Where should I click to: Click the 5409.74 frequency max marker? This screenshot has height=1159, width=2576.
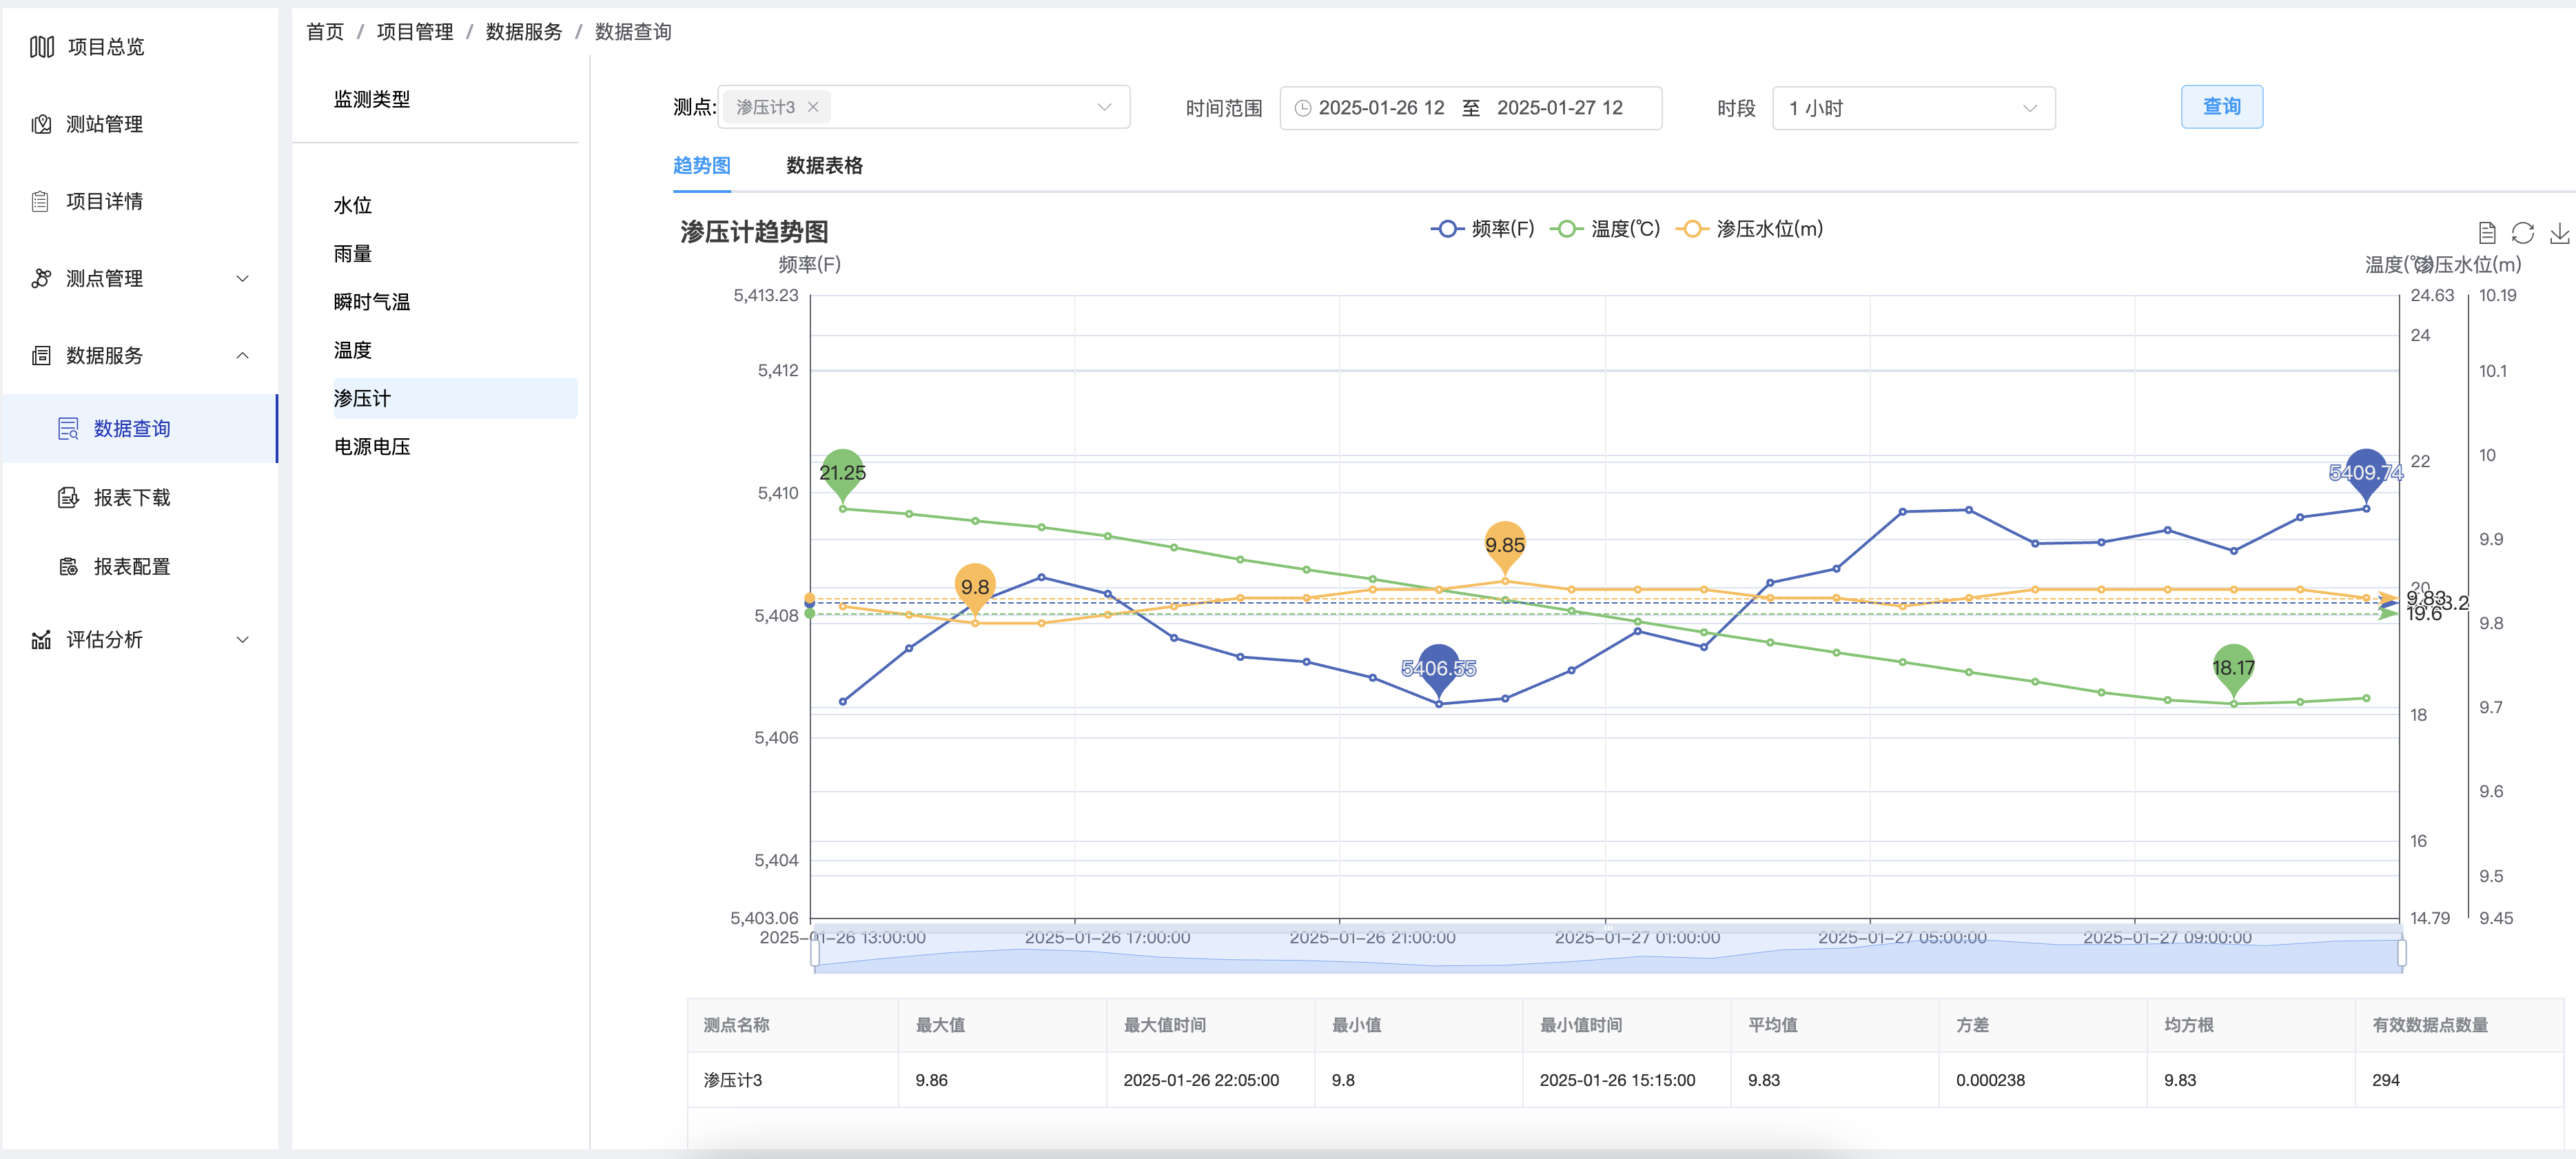coord(2366,474)
